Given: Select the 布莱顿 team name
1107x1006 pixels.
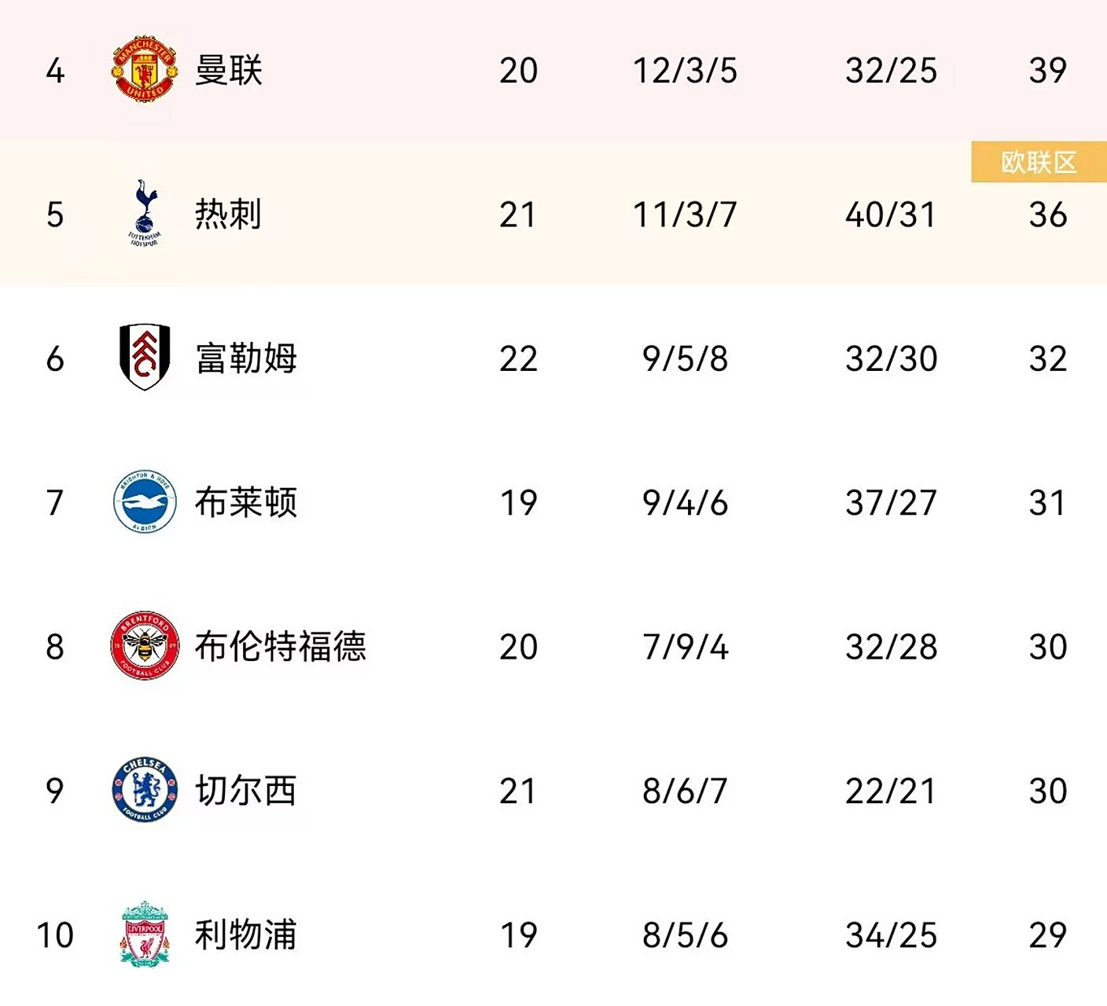Looking at the screenshot, I should pos(246,502).
